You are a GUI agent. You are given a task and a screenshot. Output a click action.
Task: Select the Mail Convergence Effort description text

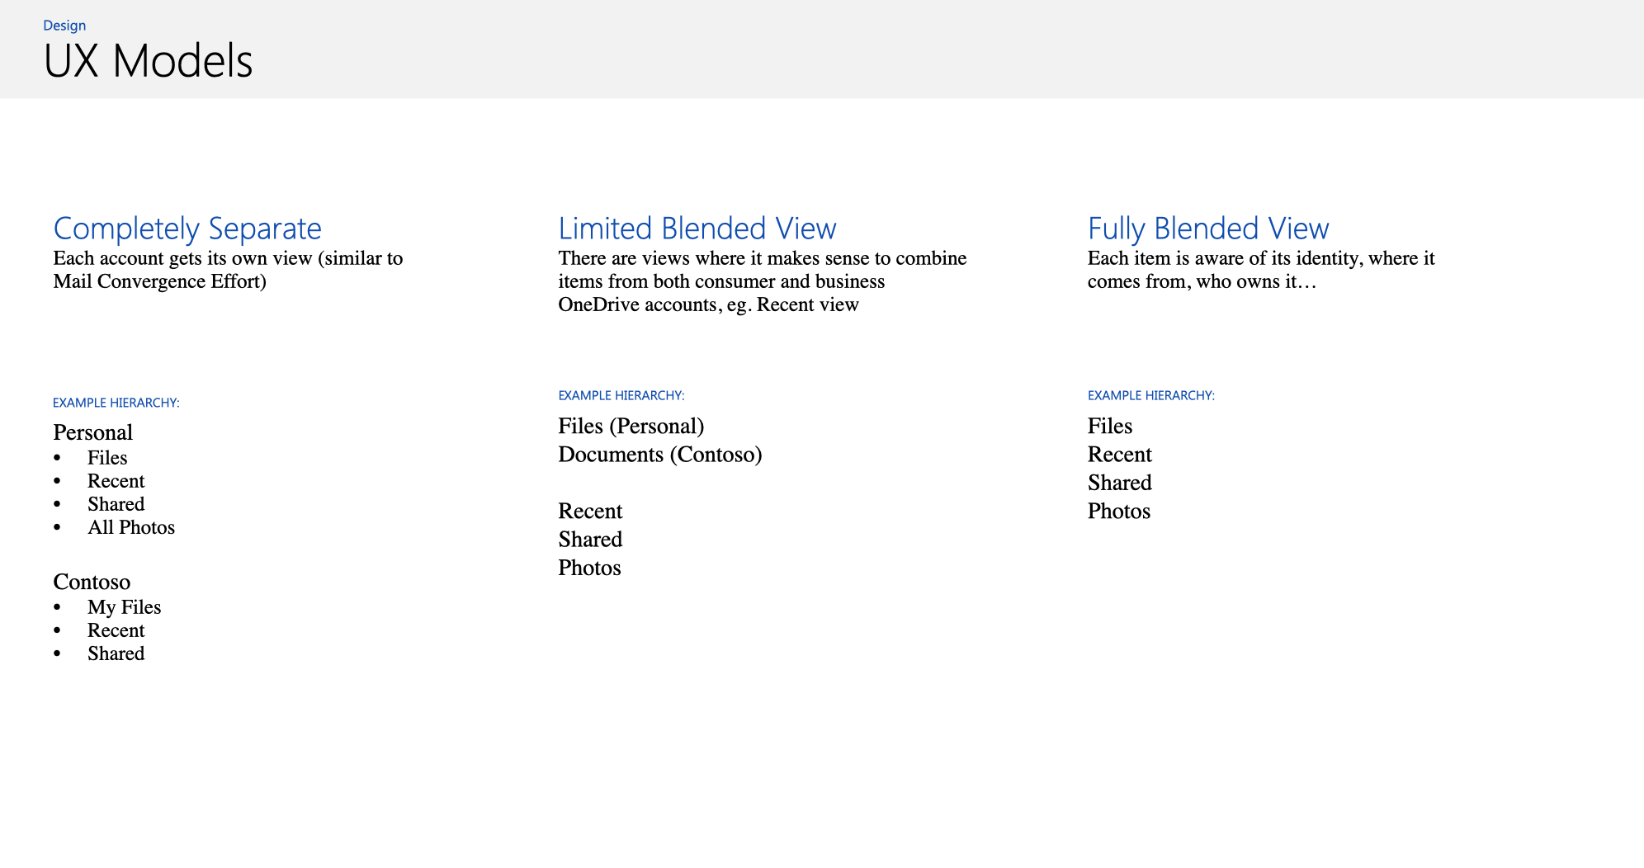tap(228, 270)
